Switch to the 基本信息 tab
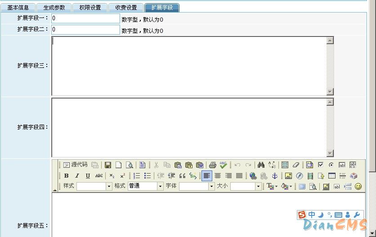Viewport: 376px width, 237px height. [18, 8]
